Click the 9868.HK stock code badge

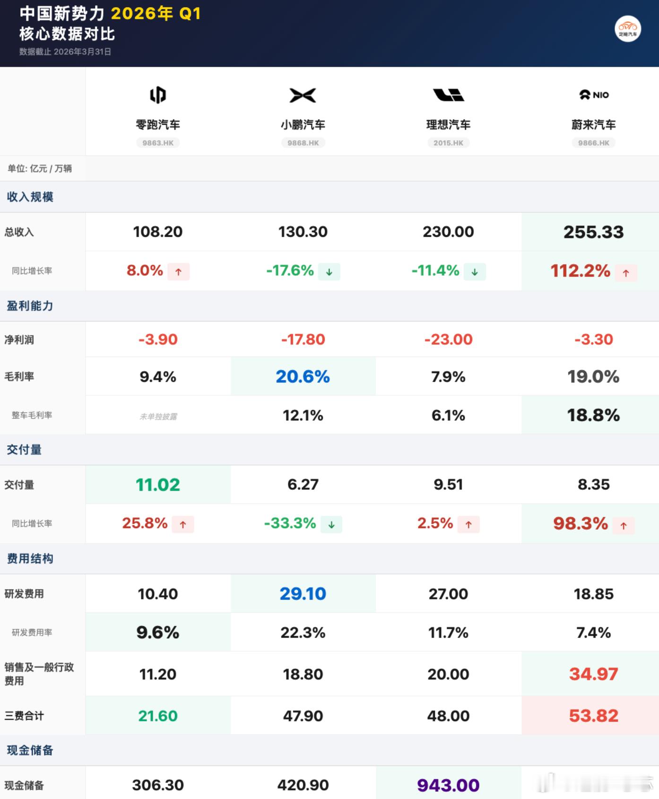coord(303,143)
